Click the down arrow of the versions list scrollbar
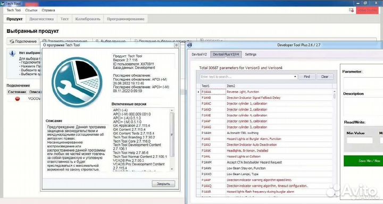This screenshot has height=204, width=383. pos(172,169)
